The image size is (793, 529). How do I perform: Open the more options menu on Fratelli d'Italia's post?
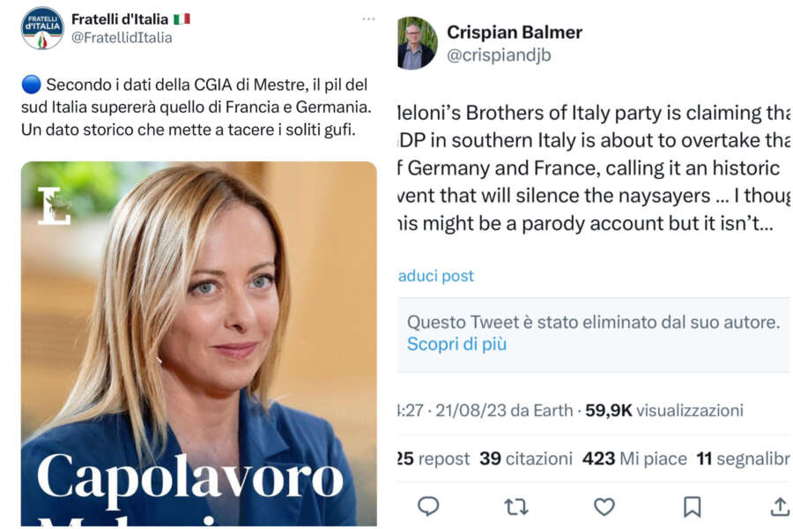(368, 18)
